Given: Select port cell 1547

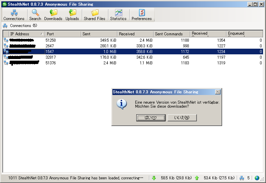Looking at the screenshot, I should pos(50,52).
